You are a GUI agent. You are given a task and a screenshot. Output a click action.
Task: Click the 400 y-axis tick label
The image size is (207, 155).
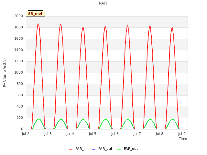(x=20, y=106)
